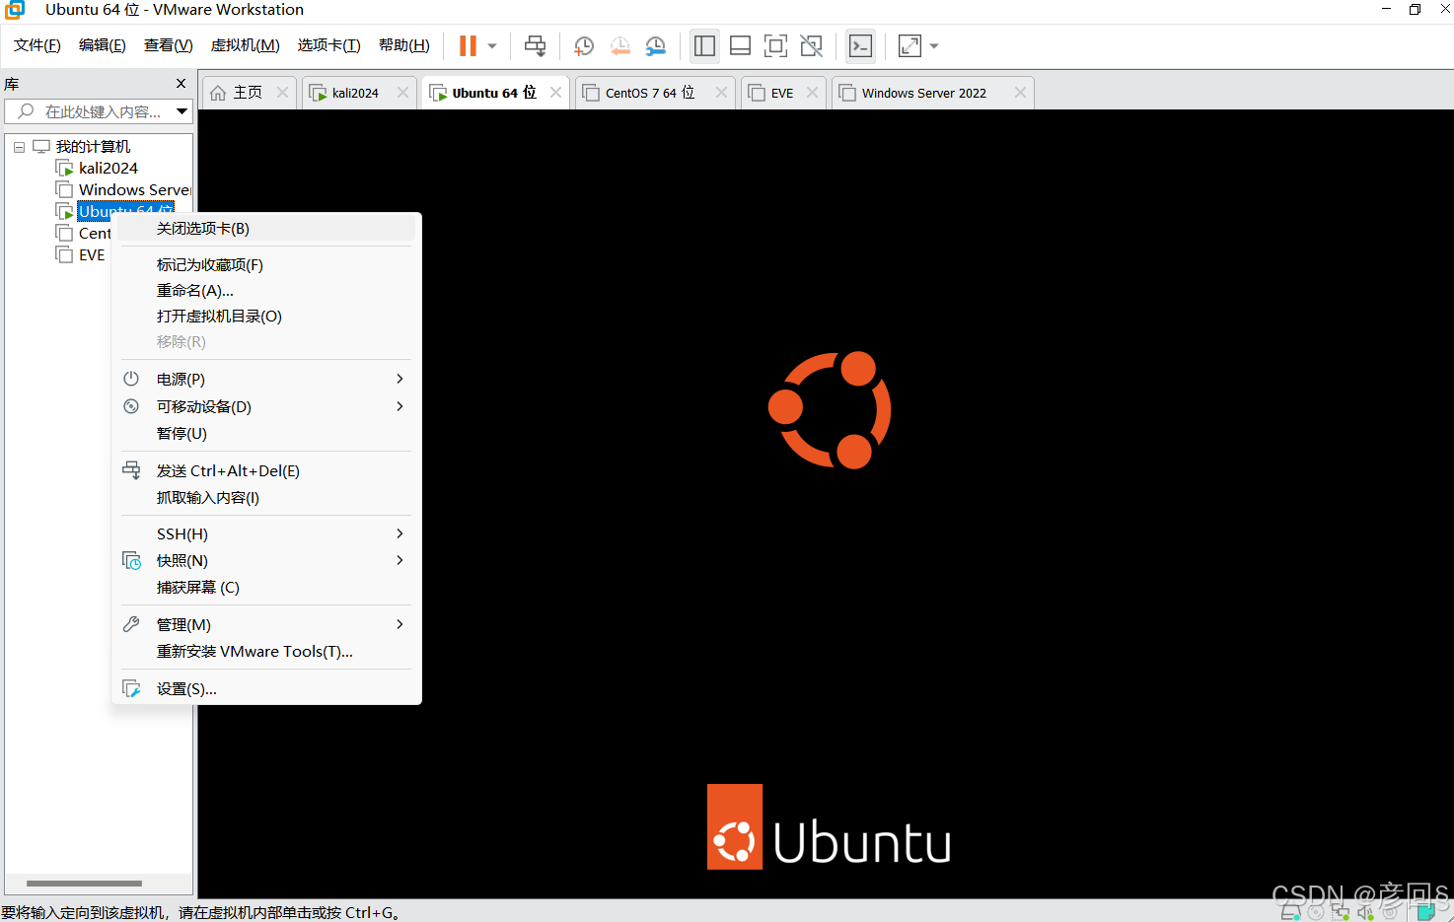Screen dimensions: 1454x922
Task: Open the 帮助(H) menu
Action: pos(404,45)
